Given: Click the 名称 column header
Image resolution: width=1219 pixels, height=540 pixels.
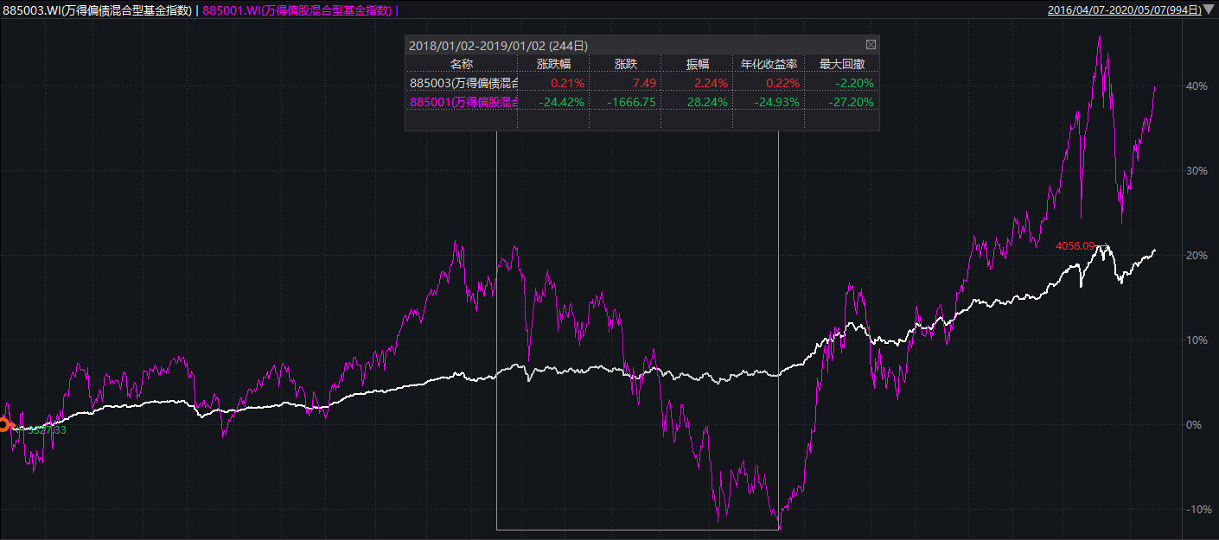Looking at the screenshot, I should [x=462, y=64].
